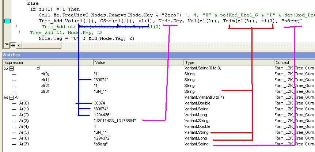Click the current execution line marker in margin
This screenshot has height=152, width=315.
[x=7, y=21]
